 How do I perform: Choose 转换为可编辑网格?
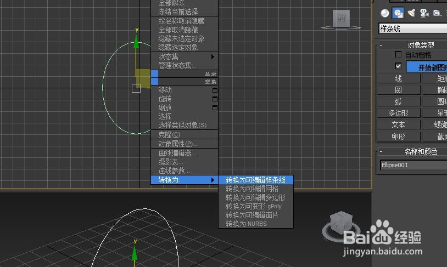256,189
